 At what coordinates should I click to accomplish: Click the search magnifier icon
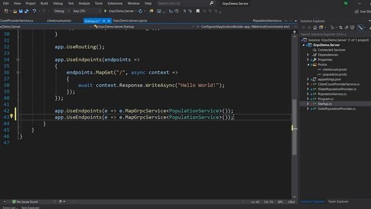coord(212,3)
